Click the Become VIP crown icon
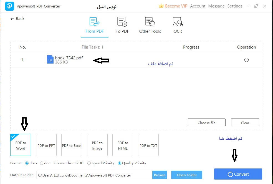Viewport: 273px width, 184px height. pos(161,6)
